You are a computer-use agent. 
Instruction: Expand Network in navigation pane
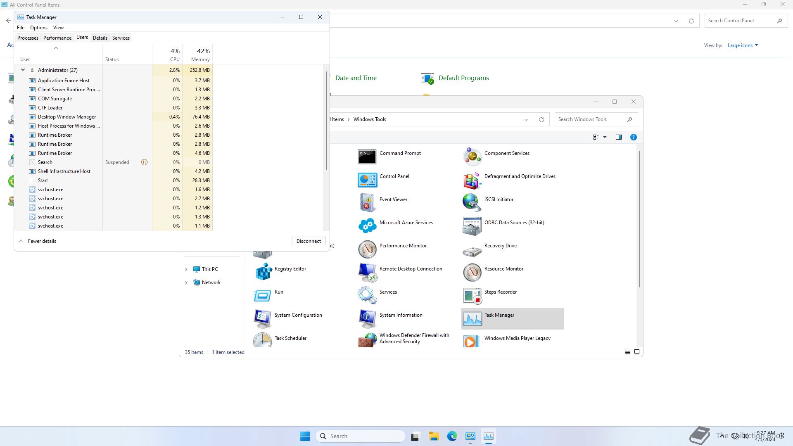click(x=186, y=282)
